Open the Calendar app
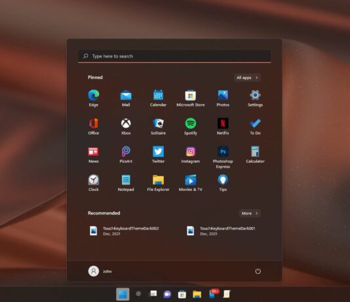The width and height of the screenshot is (350, 302). click(158, 98)
